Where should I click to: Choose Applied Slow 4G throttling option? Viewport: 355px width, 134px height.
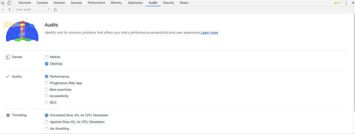pos(46,122)
